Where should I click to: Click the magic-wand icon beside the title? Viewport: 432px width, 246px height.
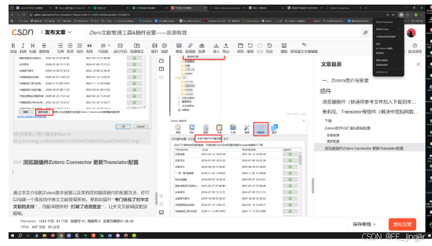[x=366, y=33]
